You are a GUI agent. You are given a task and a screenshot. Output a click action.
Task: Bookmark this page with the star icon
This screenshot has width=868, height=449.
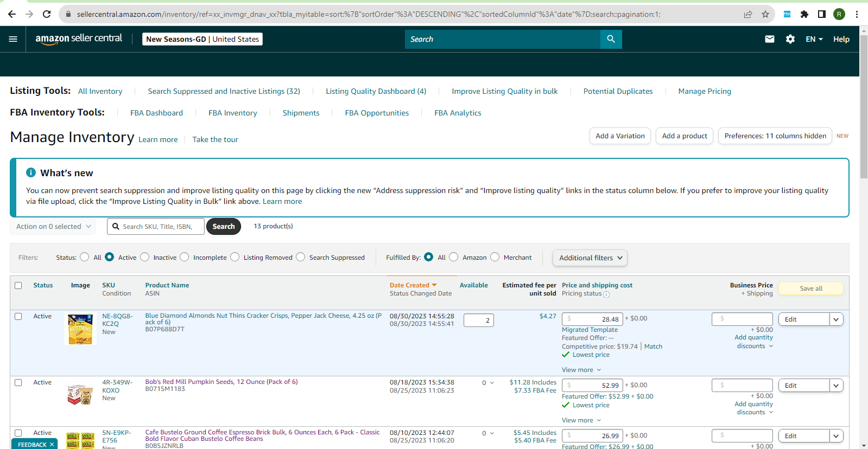(765, 14)
